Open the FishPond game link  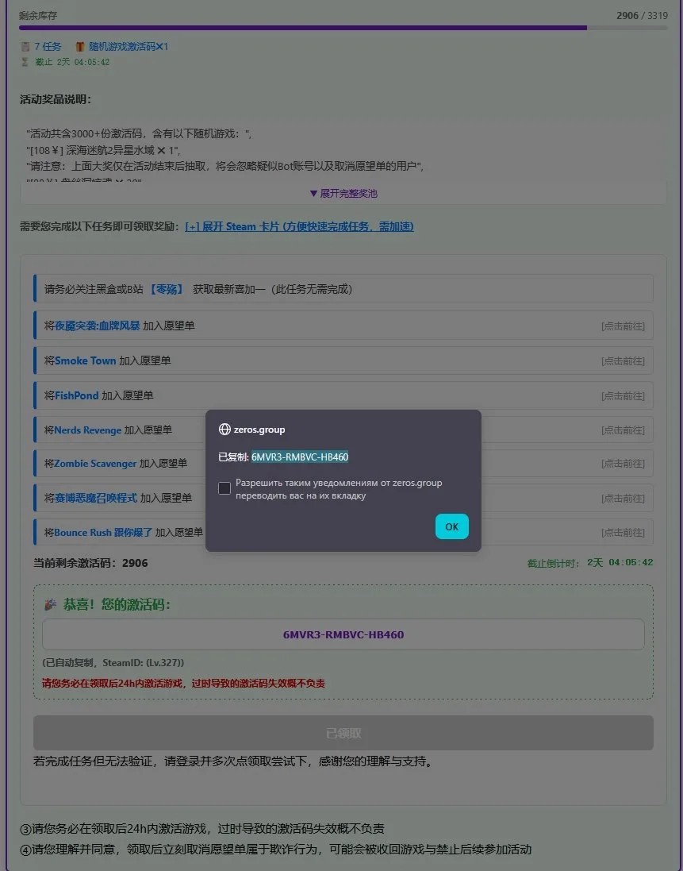tap(77, 395)
